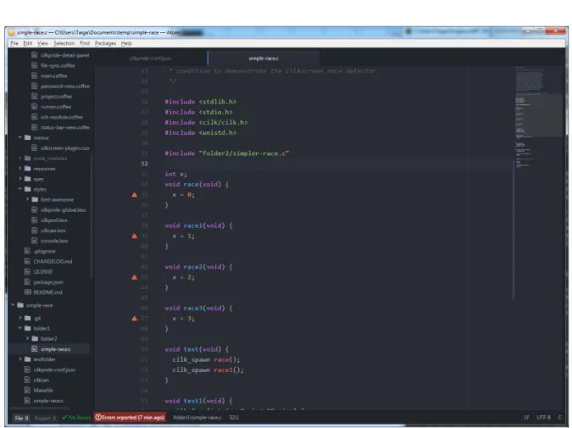The width and height of the screenshot is (572, 428).
Task: Click the File 0 linter button
Action: coord(21,418)
